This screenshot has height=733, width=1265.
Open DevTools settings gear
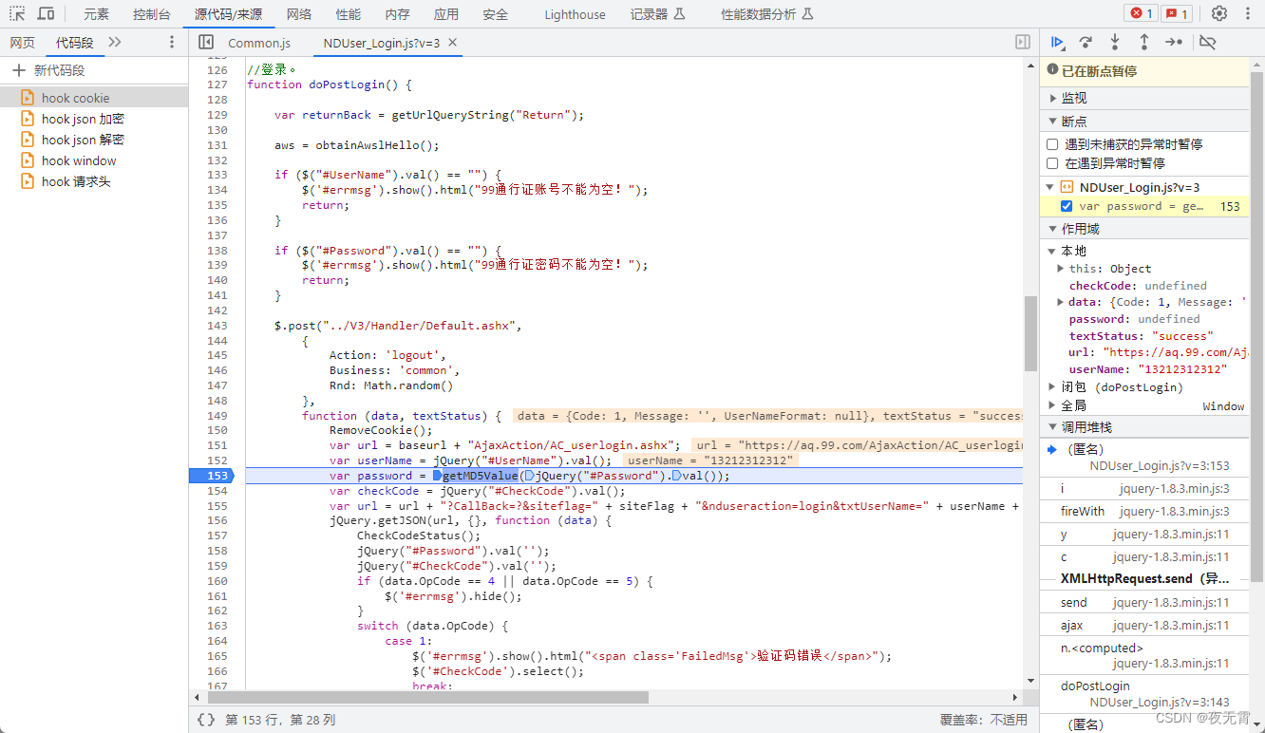tap(1219, 14)
